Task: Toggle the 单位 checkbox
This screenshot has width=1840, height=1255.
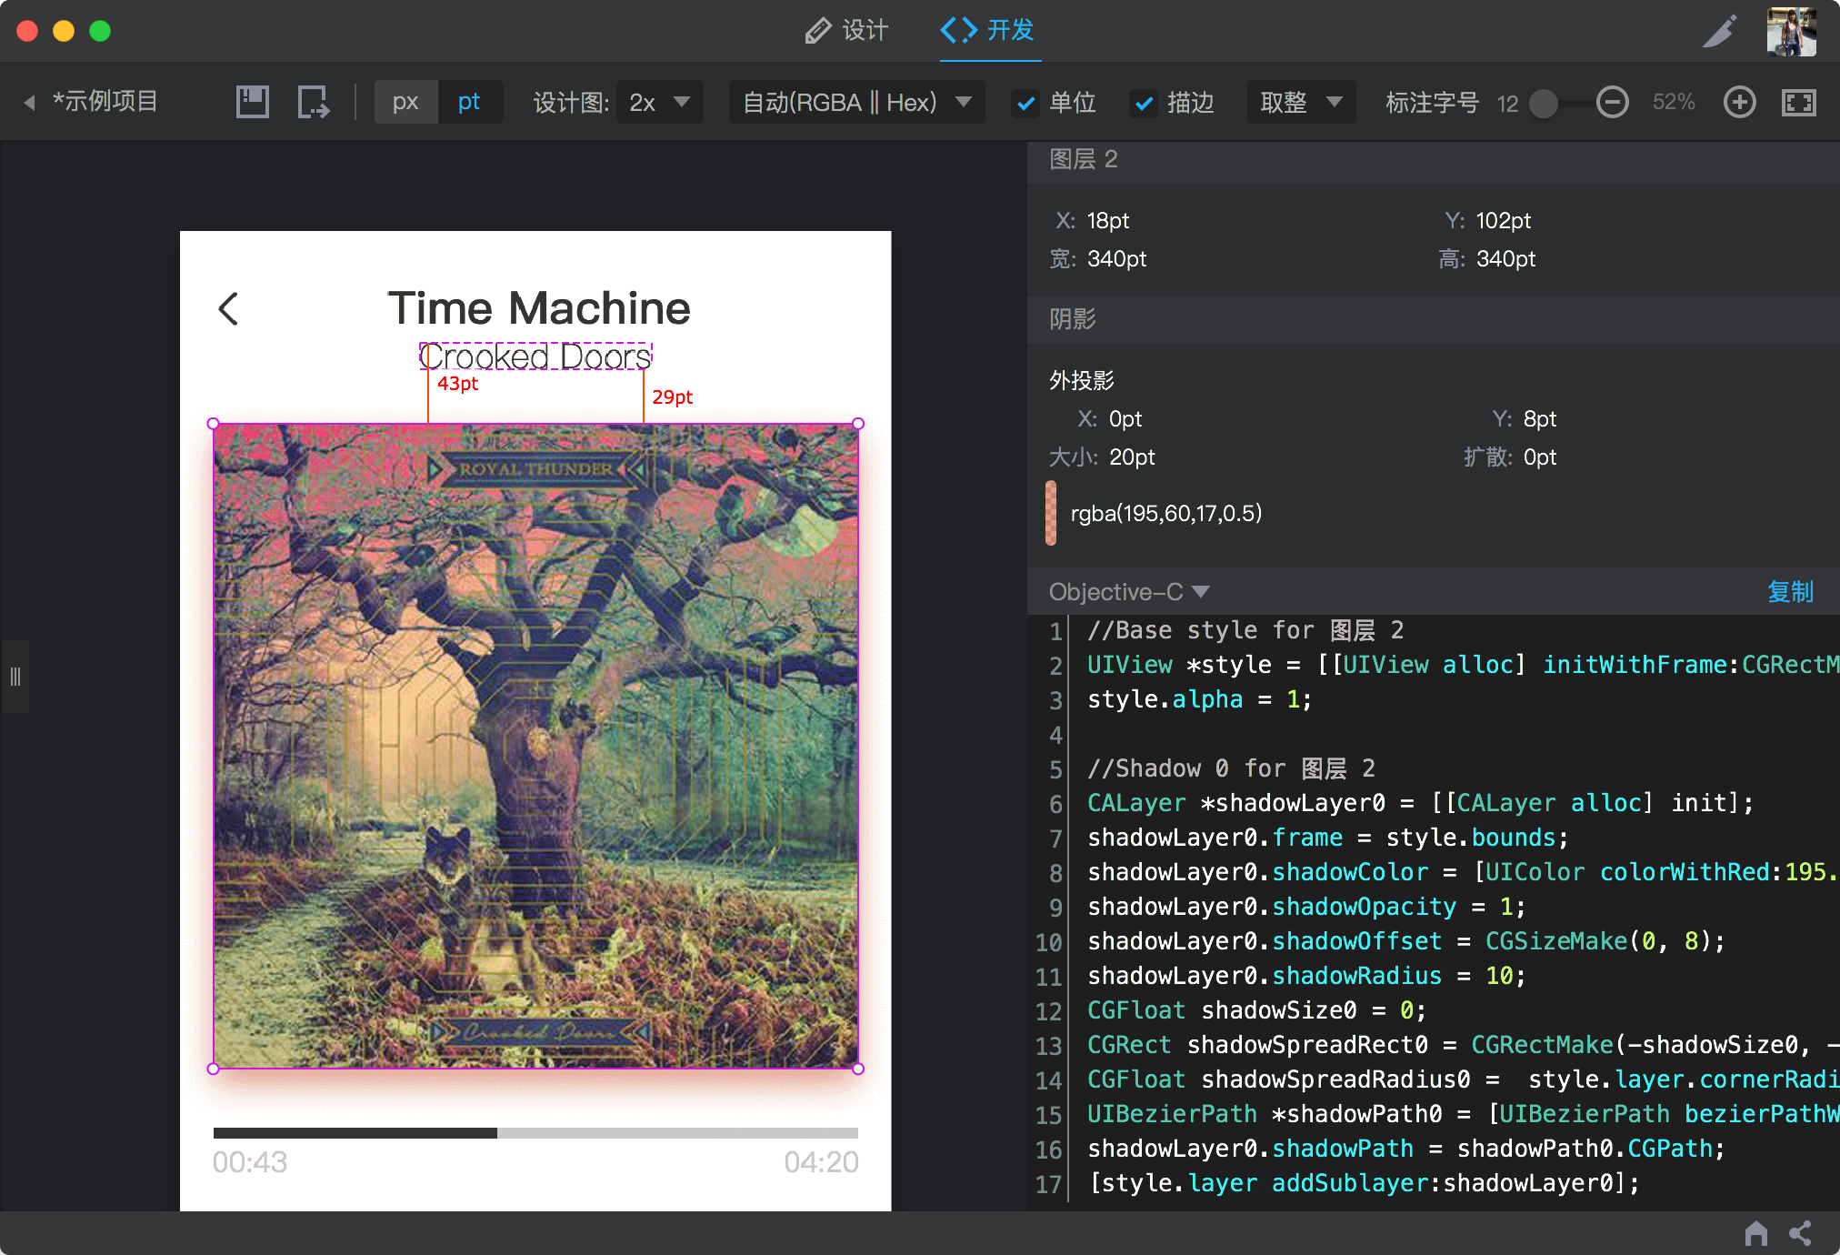Action: (1025, 103)
